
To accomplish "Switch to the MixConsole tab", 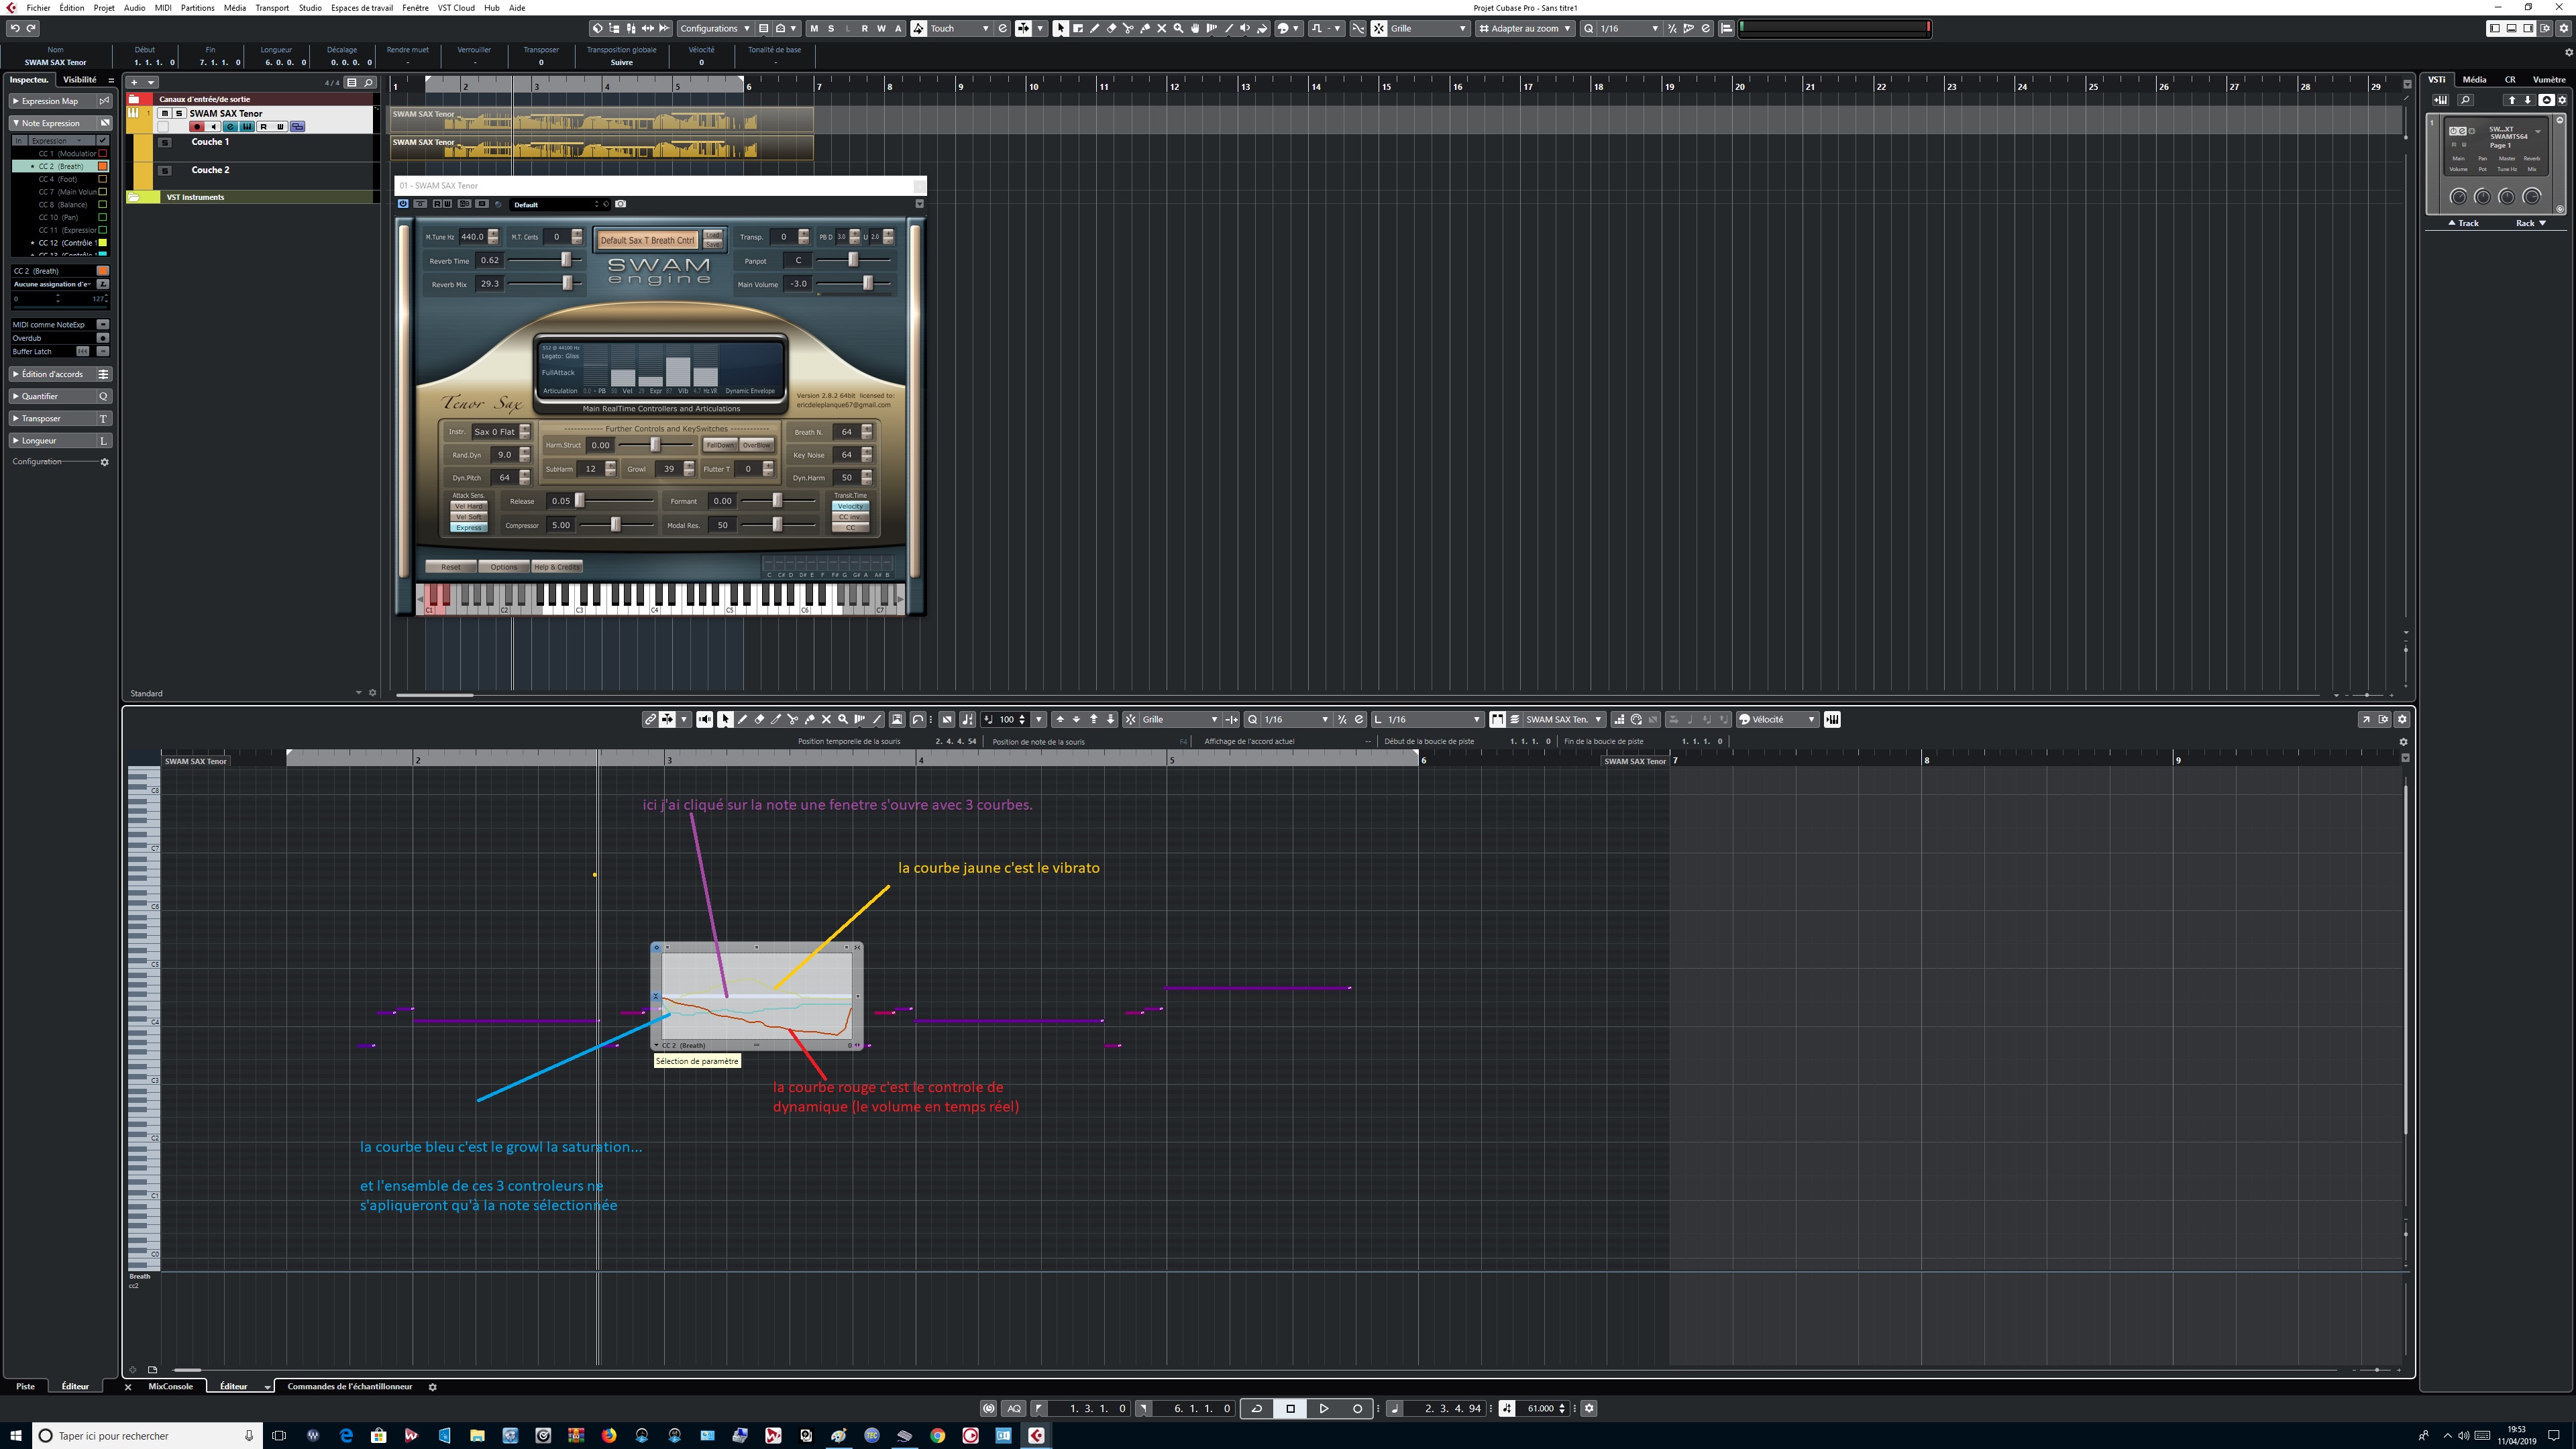I will tap(170, 1387).
